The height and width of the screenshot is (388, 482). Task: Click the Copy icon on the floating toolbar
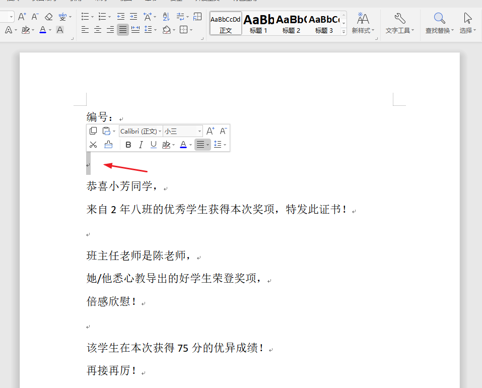click(93, 131)
